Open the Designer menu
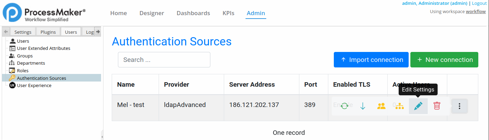 [152, 13]
